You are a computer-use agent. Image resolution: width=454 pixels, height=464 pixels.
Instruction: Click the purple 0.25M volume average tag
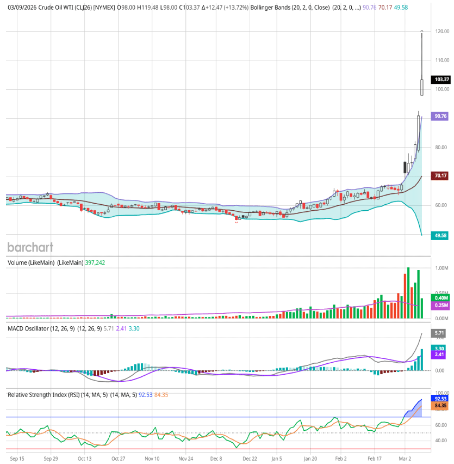[x=439, y=306]
